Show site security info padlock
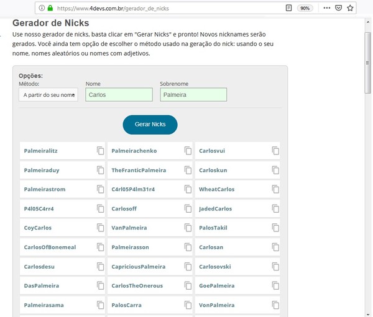 50,9
